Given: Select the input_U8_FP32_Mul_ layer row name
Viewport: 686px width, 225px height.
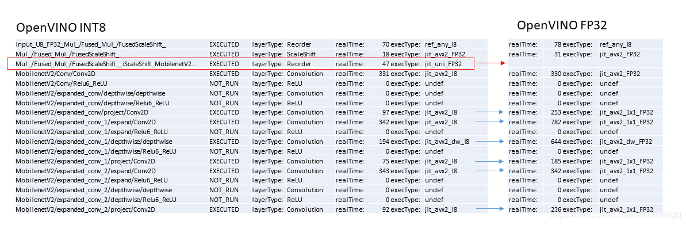Looking at the screenshot, I should click(x=90, y=44).
